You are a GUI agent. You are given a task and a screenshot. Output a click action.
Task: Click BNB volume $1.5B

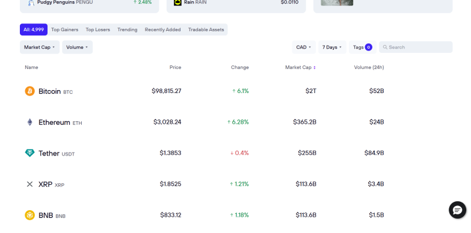(377, 215)
